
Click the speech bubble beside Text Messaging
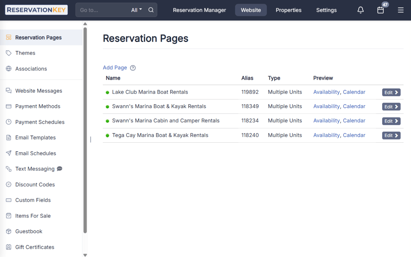click(x=60, y=169)
